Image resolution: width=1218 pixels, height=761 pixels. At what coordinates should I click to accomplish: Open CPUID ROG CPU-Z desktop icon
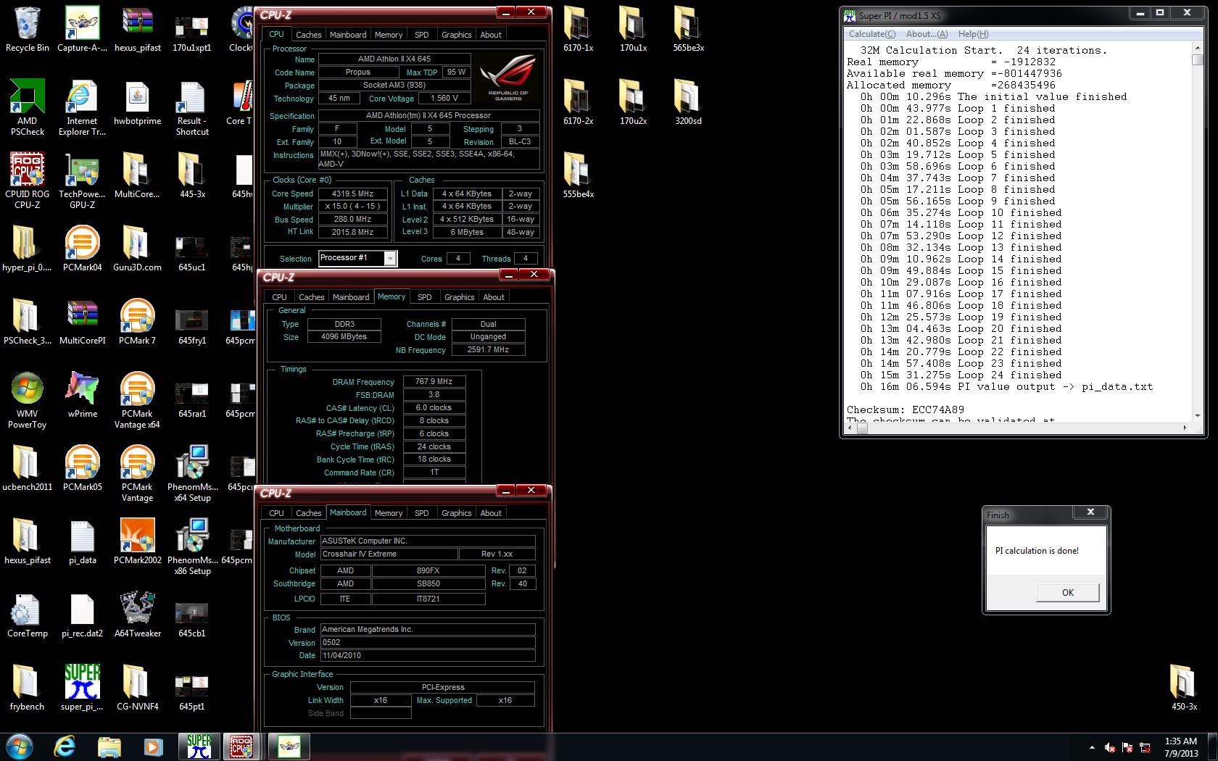coord(28,180)
